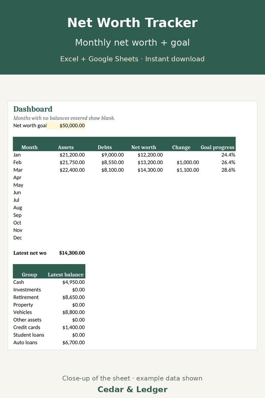
Task: Select the bold latest net worth $14,300.00
Action: coord(72,253)
